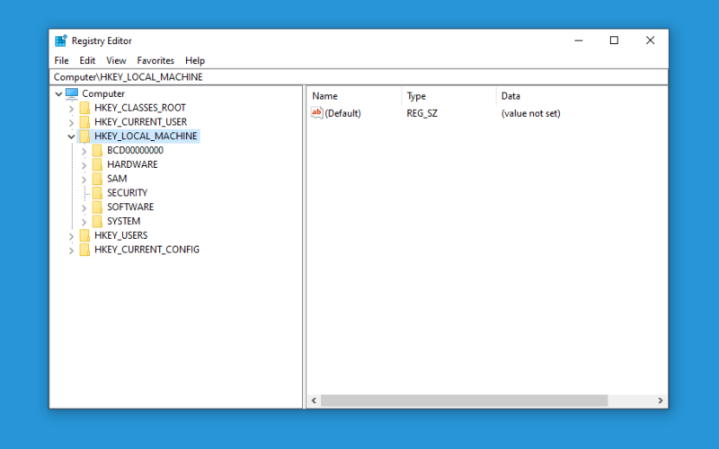Click the HKEY_CURRENT_CONFIG folder icon
The image size is (719, 449).
point(84,250)
